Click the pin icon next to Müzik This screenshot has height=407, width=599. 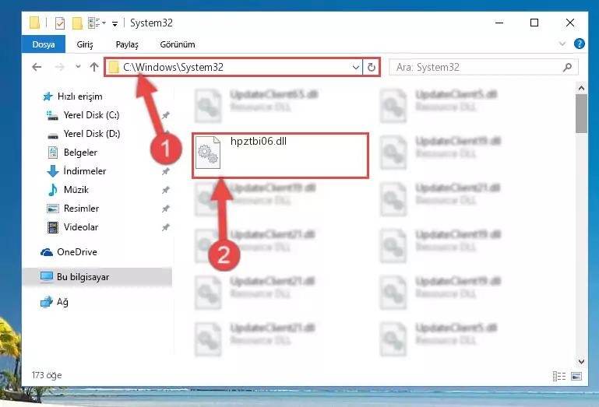click(165, 190)
